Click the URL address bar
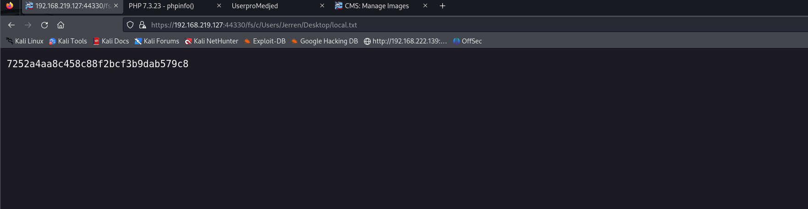Image resolution: width=808 pixels, height=209 pixels. pyautogui.click(x=412, y=25)
